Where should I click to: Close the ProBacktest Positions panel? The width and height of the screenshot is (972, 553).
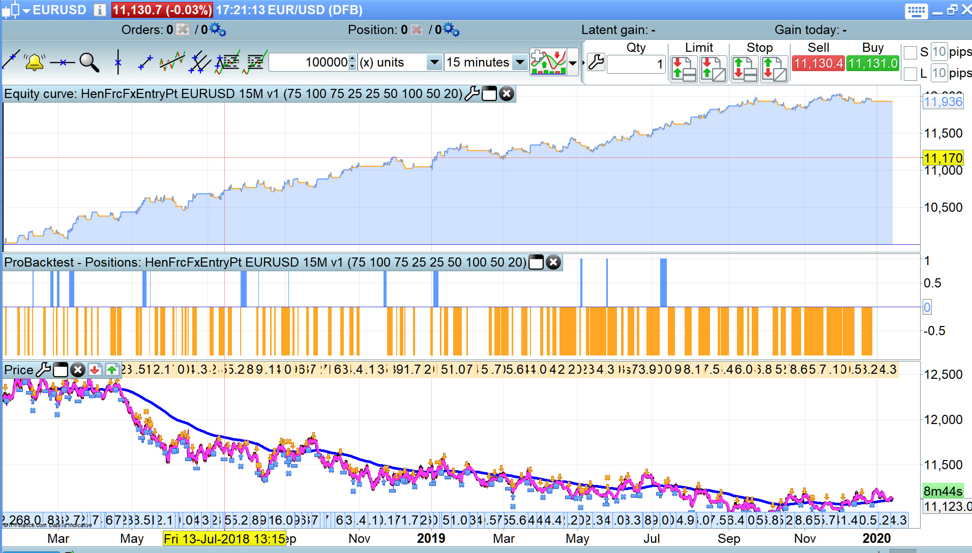[x=553, y=262]
